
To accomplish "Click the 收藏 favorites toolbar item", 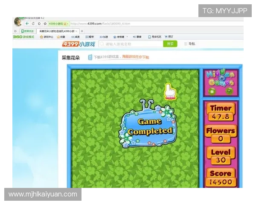I will pyautogui.click(x=61, y=37).
